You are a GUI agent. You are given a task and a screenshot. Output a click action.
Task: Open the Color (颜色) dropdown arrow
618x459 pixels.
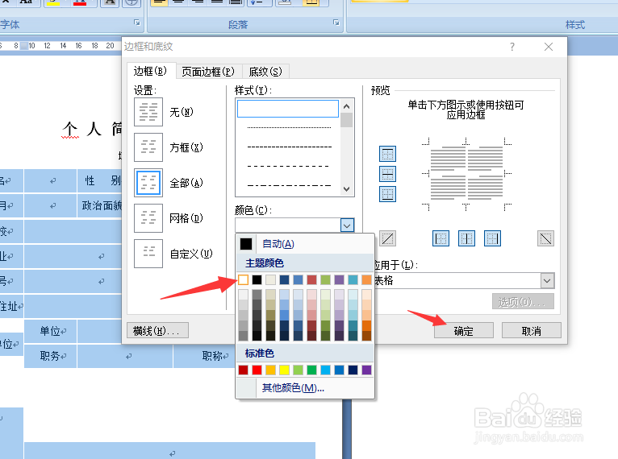(347, 225)
